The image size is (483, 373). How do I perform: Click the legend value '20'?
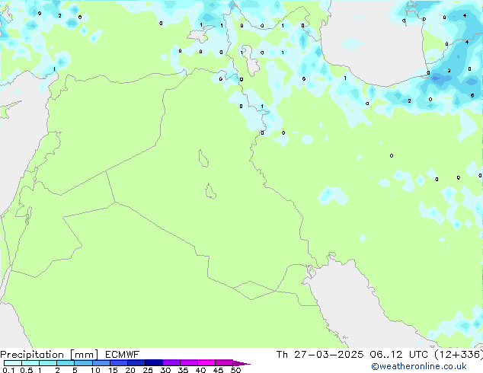[x=130, y=370]
